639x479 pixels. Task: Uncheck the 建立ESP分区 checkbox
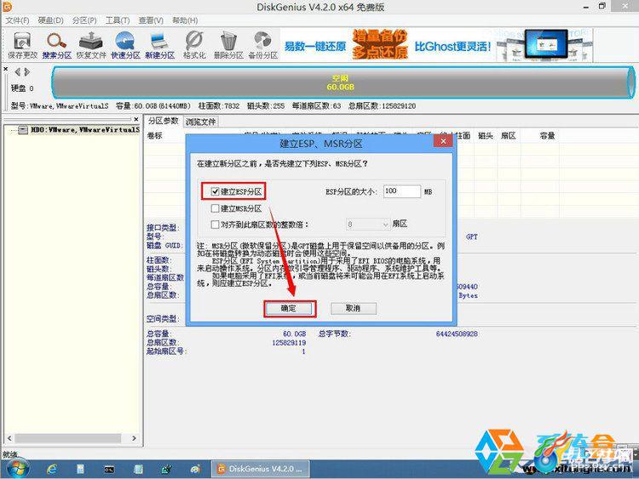[x=216, y=191]
